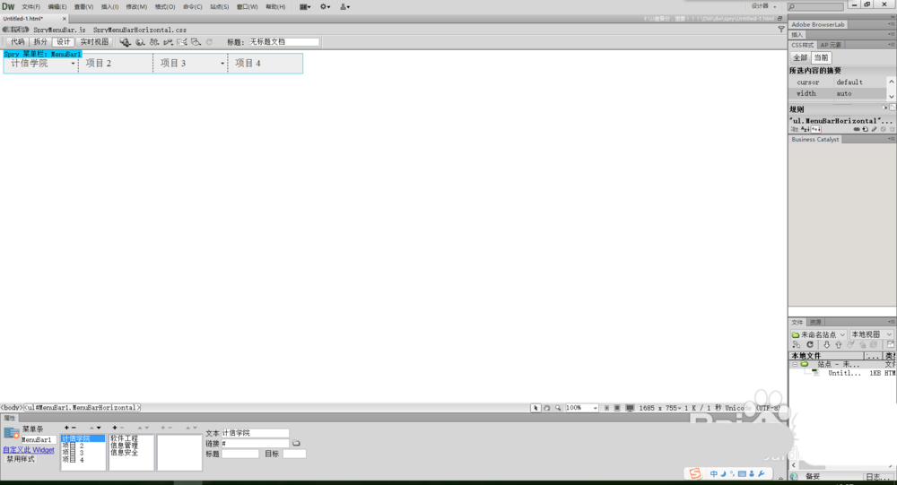The image size is (897, 485).
Task: Click the check browser compatibility icon
Action: (182, 42)
